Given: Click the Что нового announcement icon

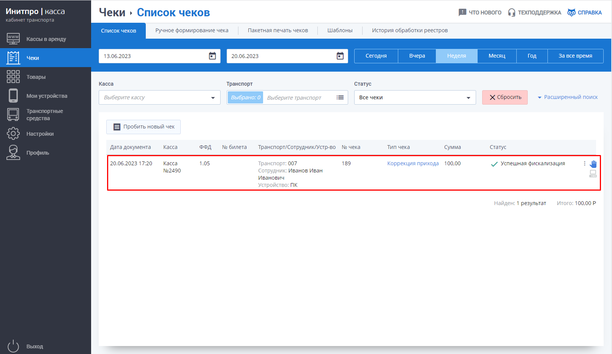Looking at the screenshot, I should [x=462, y=13].
